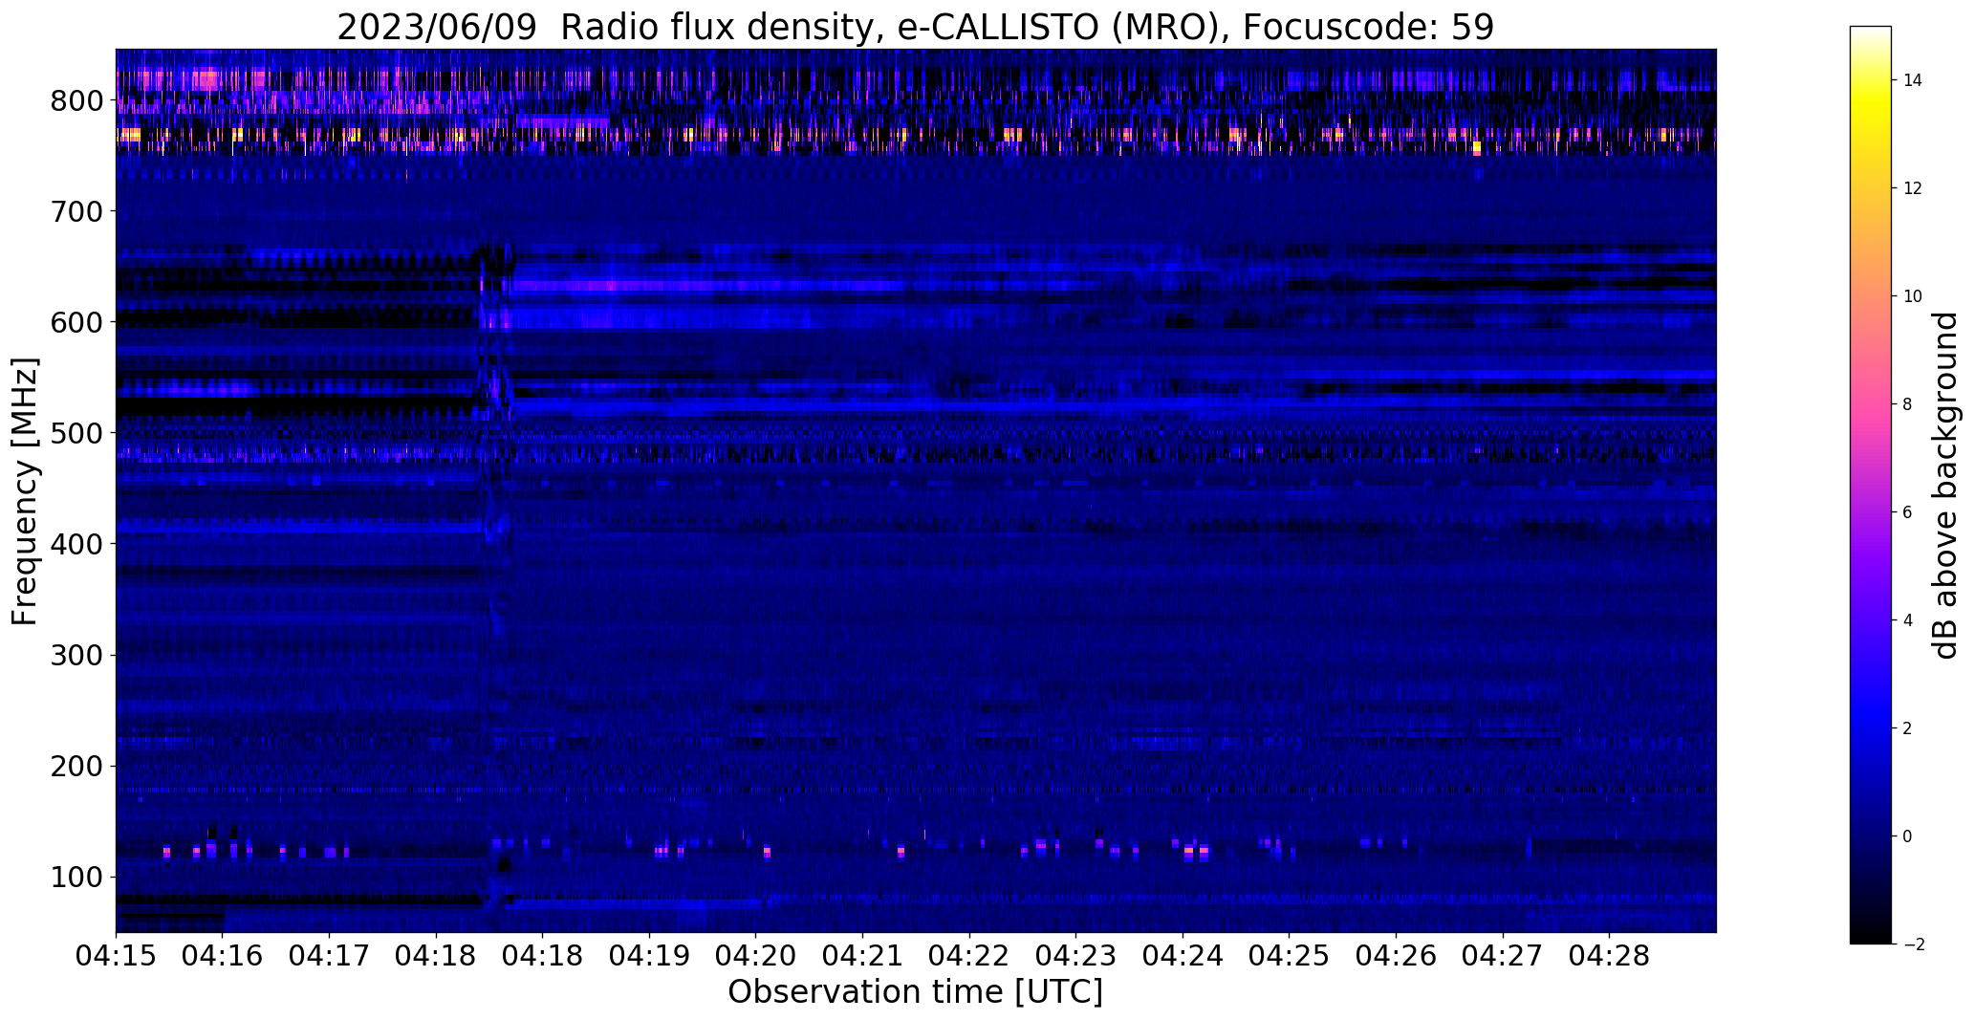Click the 'Observation time [UTC]' x-axis label
This screenshot has height=1020, width=1975.
(x=915, y=992)
